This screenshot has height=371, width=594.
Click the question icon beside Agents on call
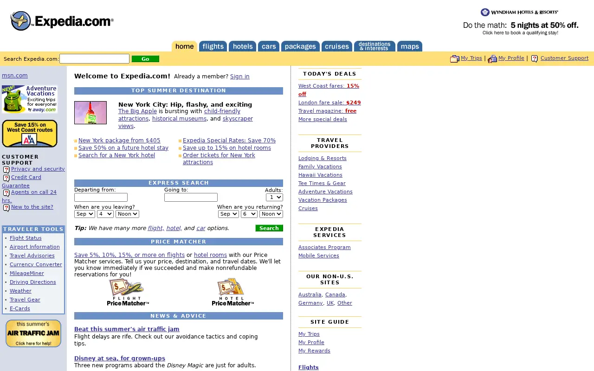click(6, 193)
